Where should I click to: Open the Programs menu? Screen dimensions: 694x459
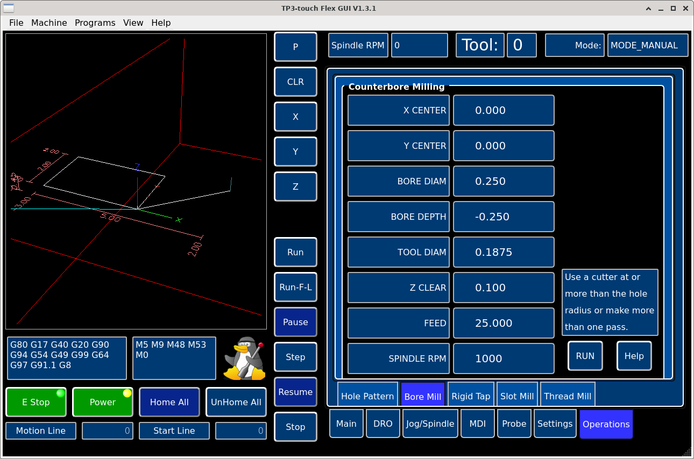point(95,23)
